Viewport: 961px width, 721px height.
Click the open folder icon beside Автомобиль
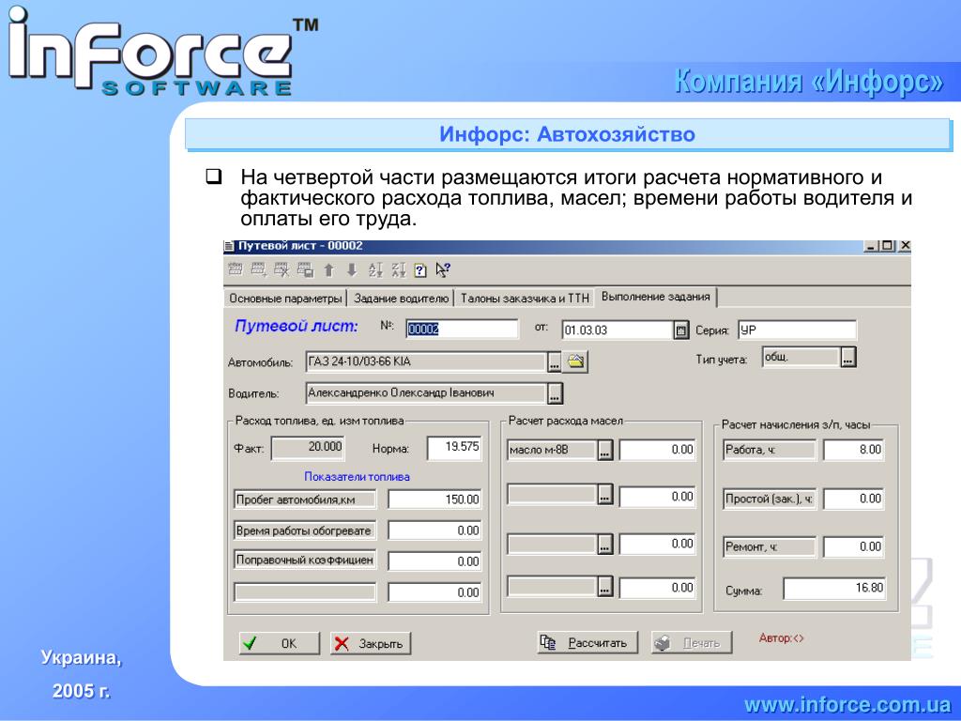point(575,361)
